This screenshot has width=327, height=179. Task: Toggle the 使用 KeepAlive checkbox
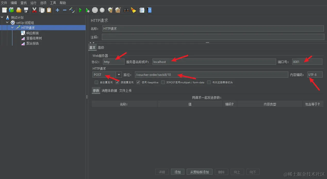click(x=138, y=82)
